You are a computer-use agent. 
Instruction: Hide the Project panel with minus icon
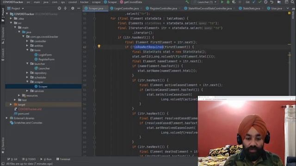tap(79, 8)
